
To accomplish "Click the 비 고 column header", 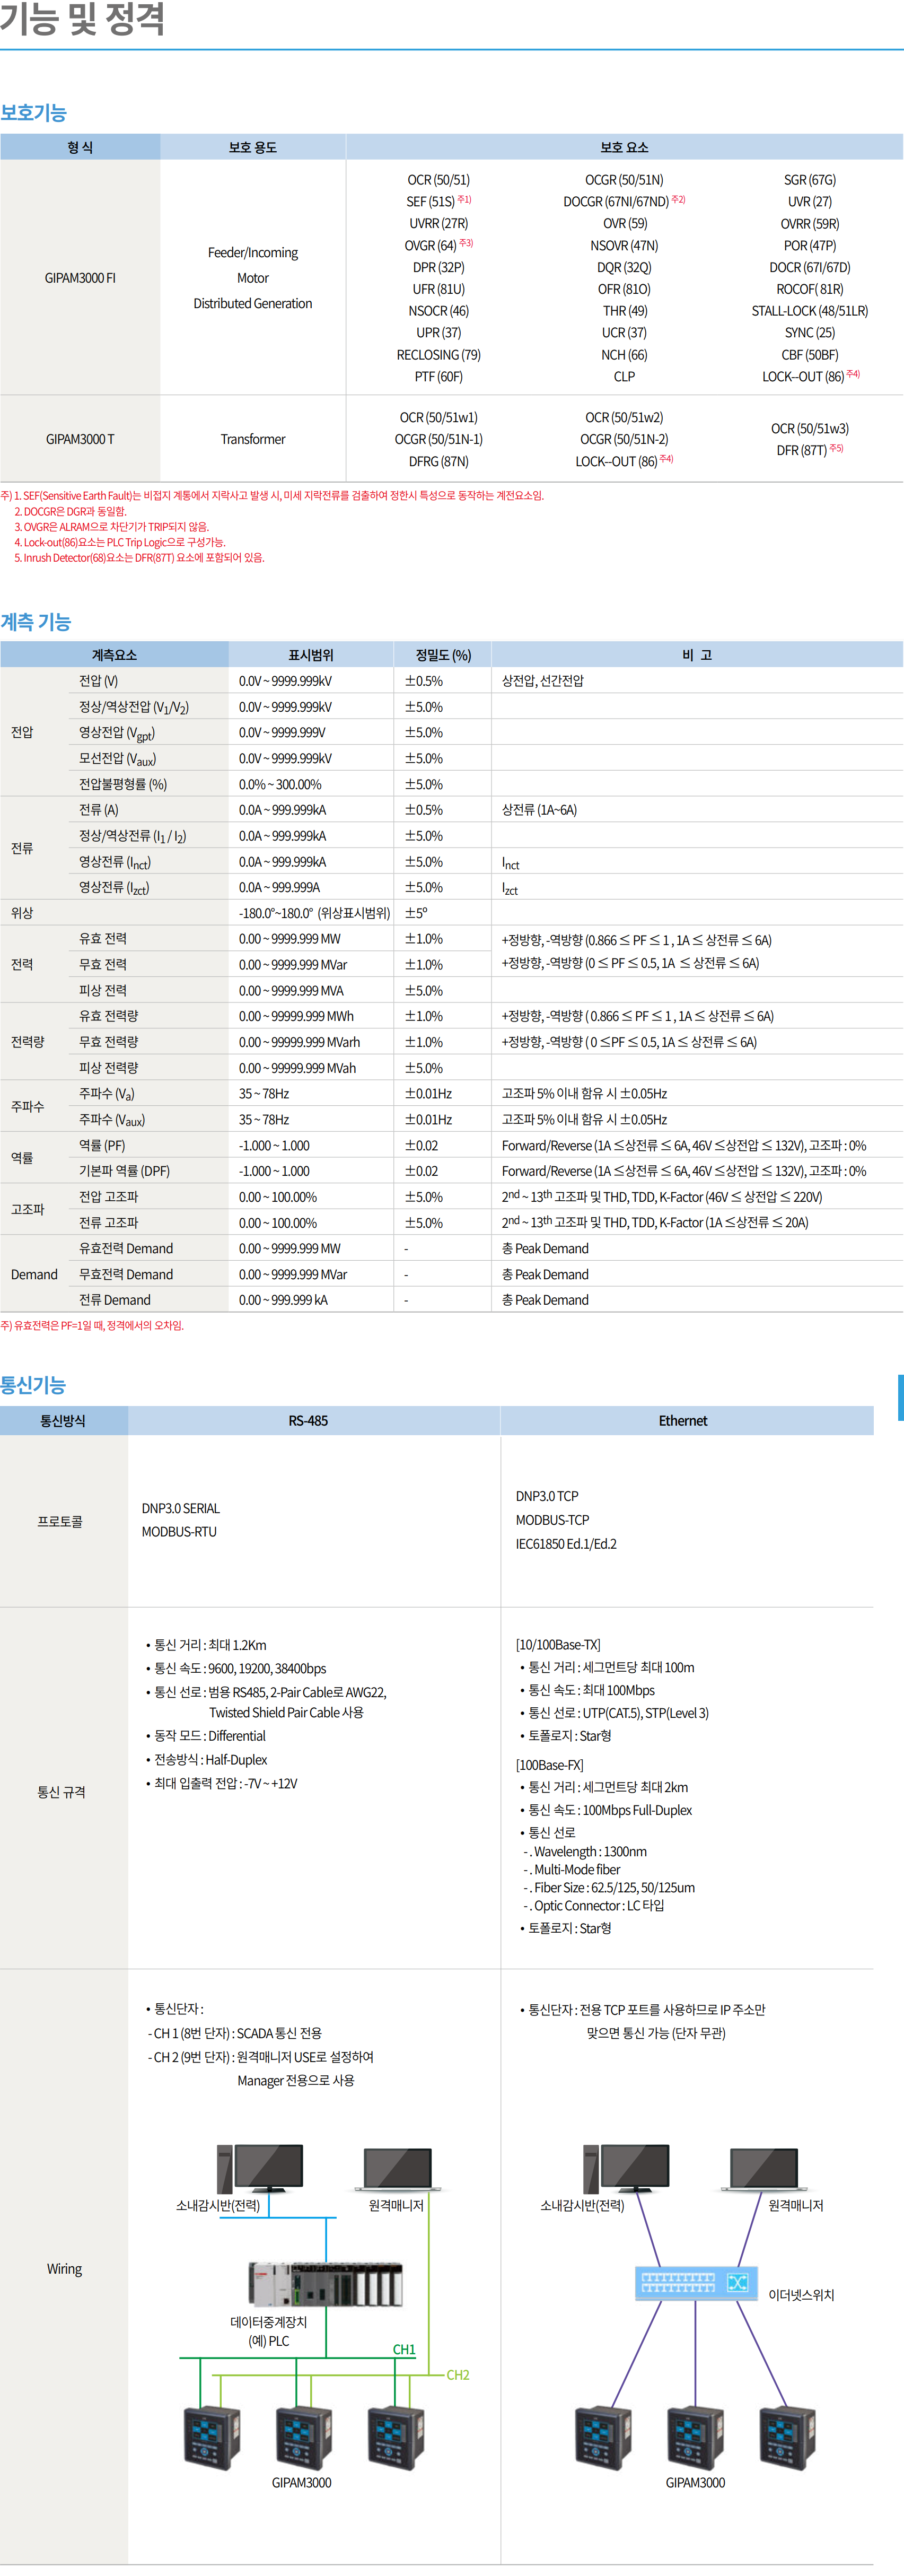I will (x=697, y=655).
